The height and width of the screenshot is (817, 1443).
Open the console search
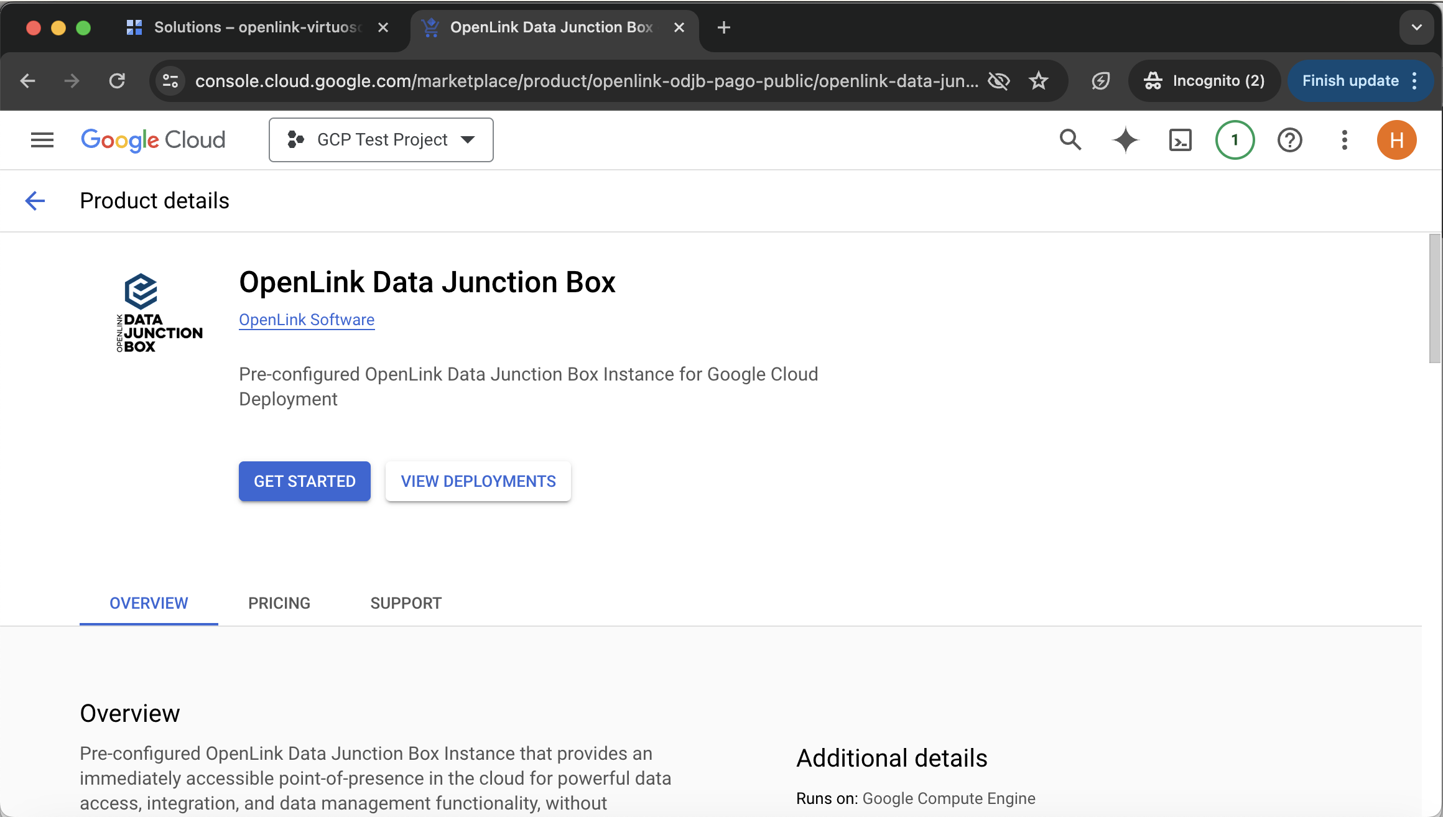tap(1070, 140)
